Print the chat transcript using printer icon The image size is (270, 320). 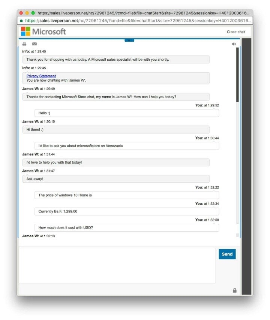click(24, 44)
